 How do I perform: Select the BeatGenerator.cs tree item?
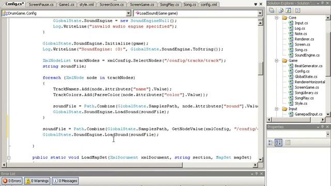308,66
